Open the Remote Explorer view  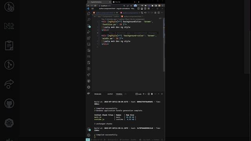click(x=89, y=44)
